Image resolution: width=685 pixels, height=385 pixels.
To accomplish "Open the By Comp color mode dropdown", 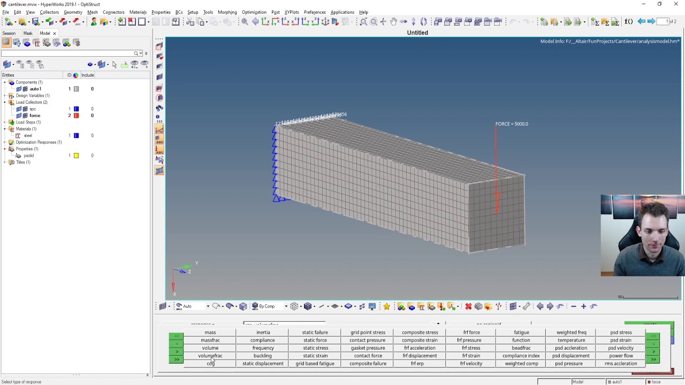I will pos(285,306).
